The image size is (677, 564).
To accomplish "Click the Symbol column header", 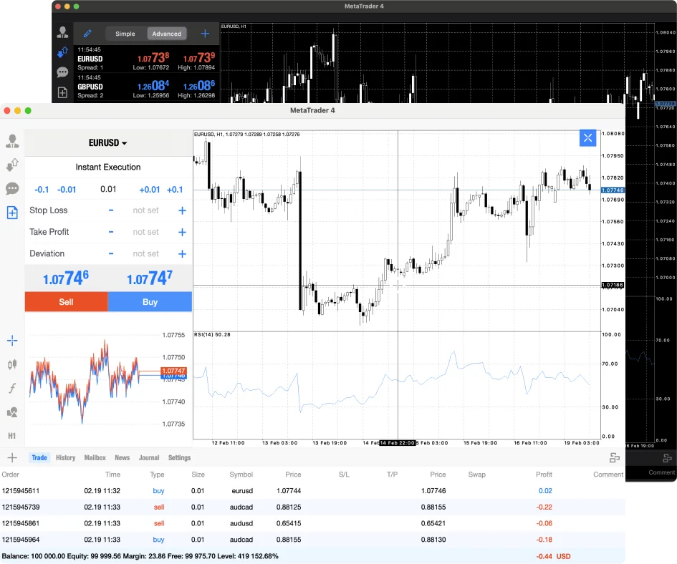I will 241,475.
